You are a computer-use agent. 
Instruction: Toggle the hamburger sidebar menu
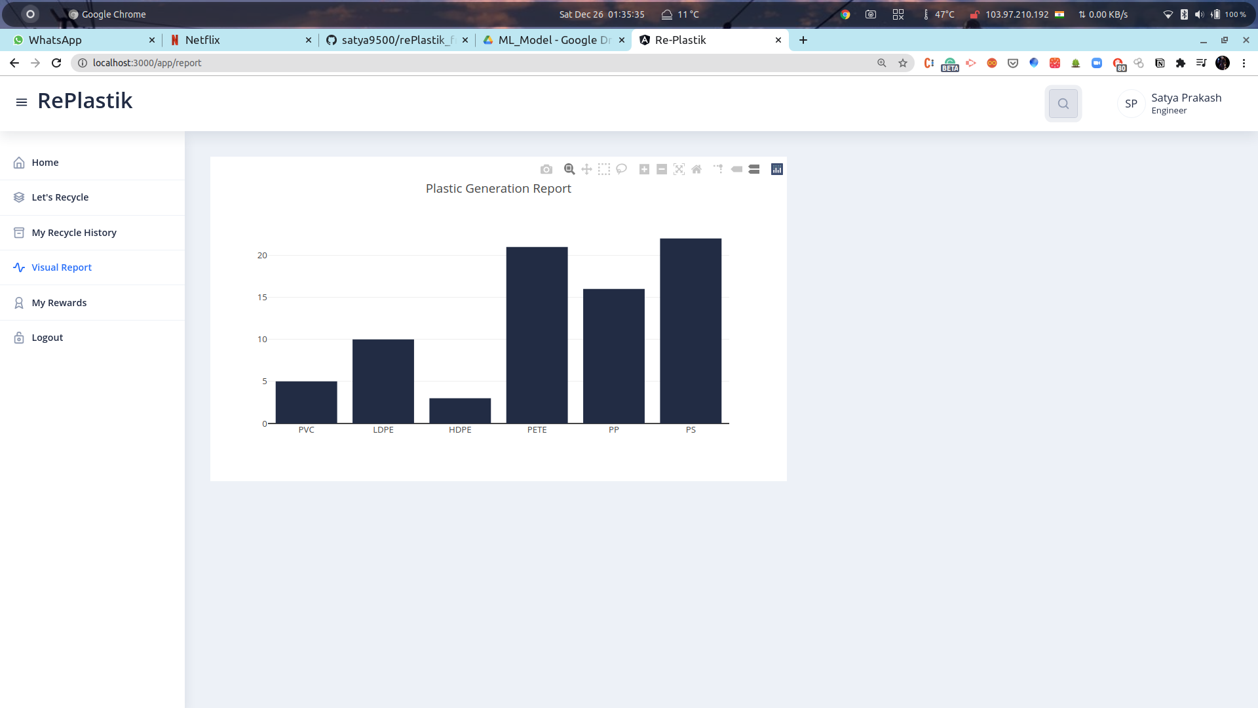tap(22, 102)
